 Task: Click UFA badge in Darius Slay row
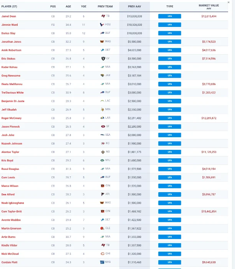[169, 33]
